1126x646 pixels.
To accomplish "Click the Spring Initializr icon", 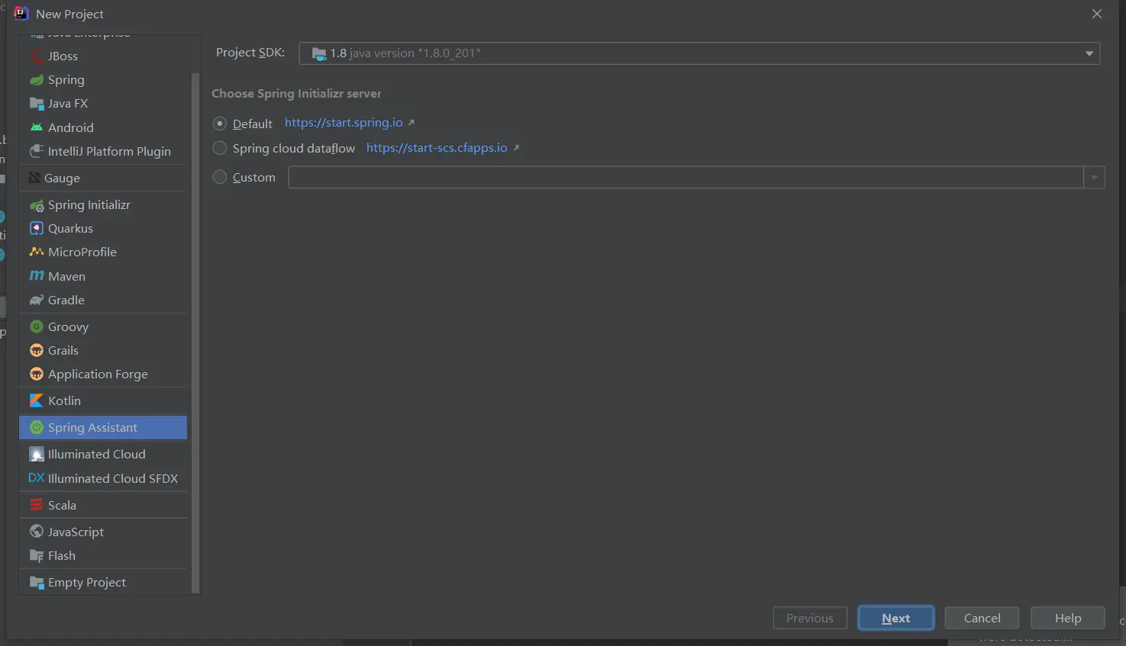I will [x=37, y=204].
